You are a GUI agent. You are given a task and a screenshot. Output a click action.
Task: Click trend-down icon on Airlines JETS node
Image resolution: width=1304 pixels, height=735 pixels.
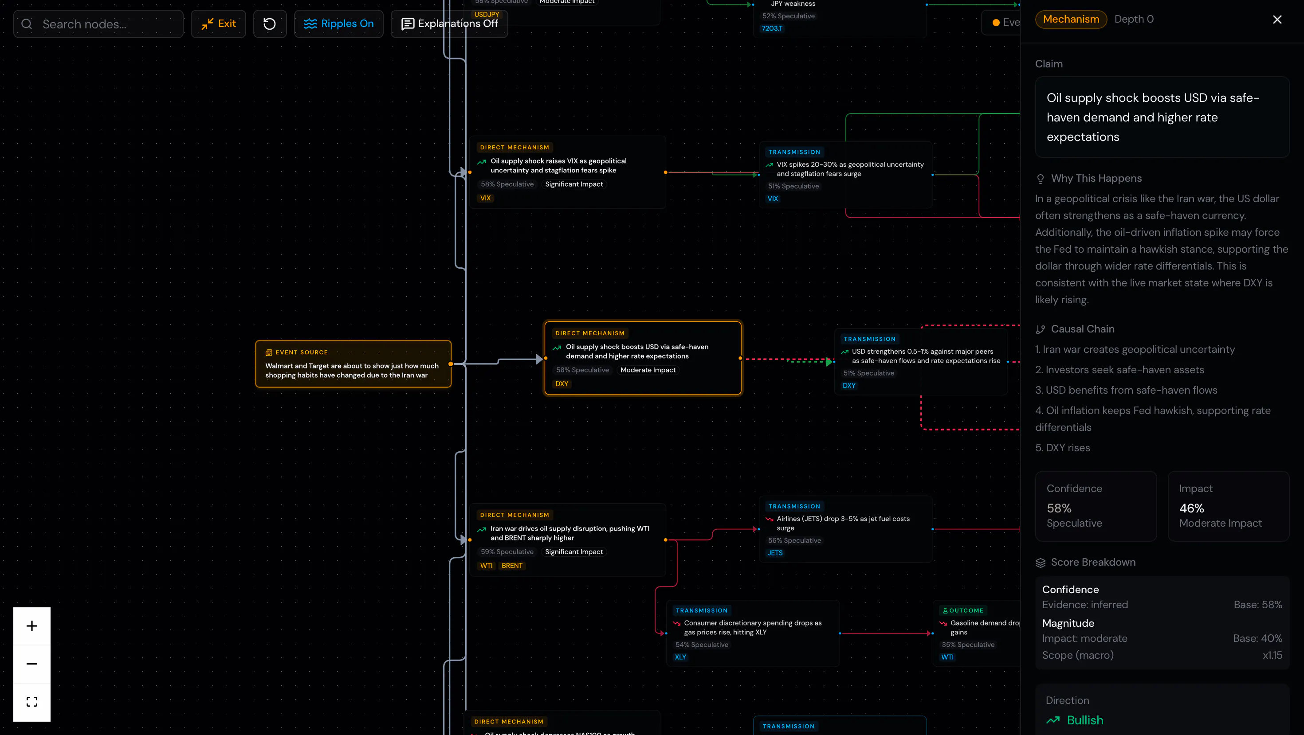click(770, 520)
